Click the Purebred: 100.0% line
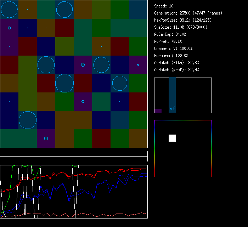The width and height of the screenshot is (248, 227). click(171, 56)
